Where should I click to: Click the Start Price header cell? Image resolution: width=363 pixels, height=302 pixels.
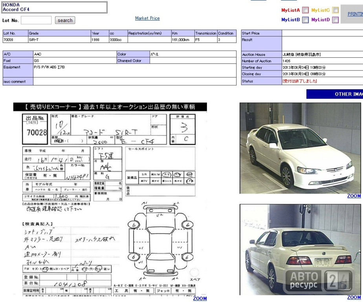click(x=262, y=33)
